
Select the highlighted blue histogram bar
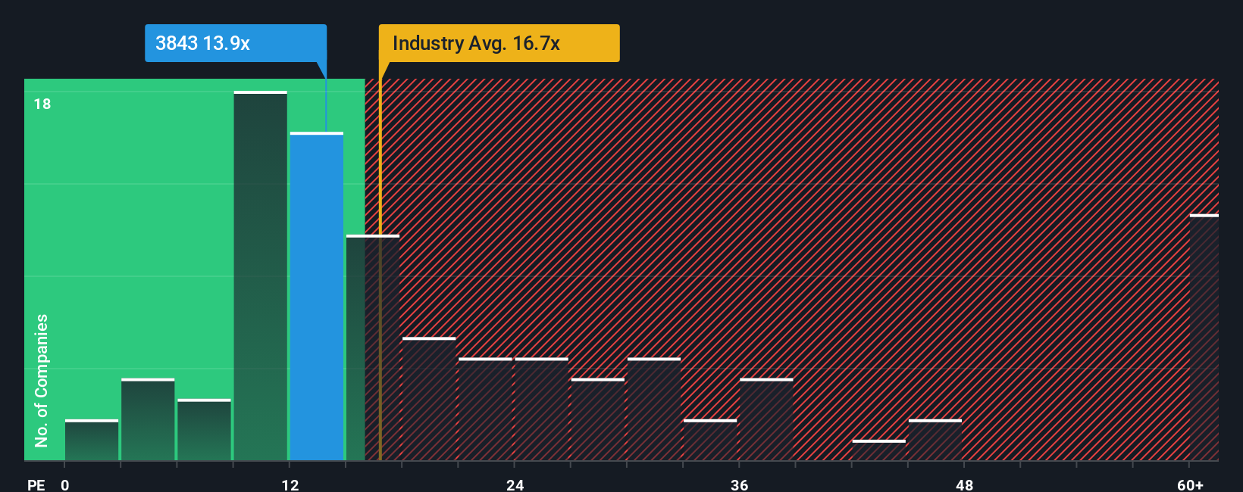pyautogui.click(x=317, y=296)
